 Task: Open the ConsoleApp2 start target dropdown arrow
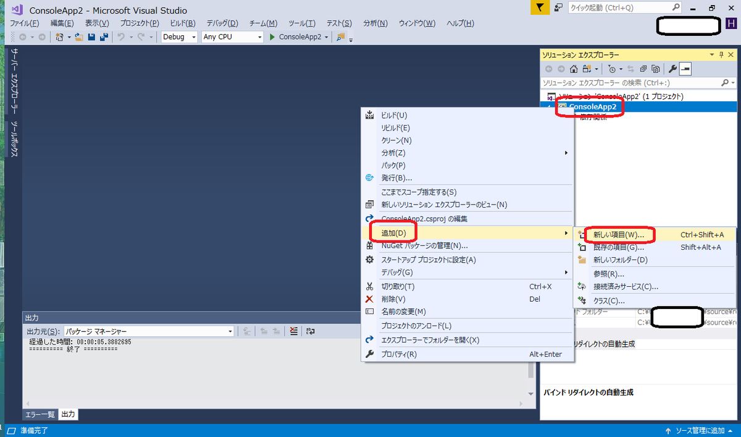pyautogui.click(x=327, y=37)
